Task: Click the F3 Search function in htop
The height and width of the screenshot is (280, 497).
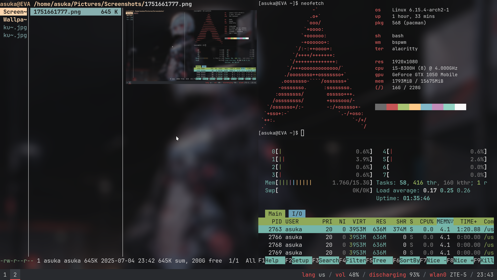Action: (328, 261)
